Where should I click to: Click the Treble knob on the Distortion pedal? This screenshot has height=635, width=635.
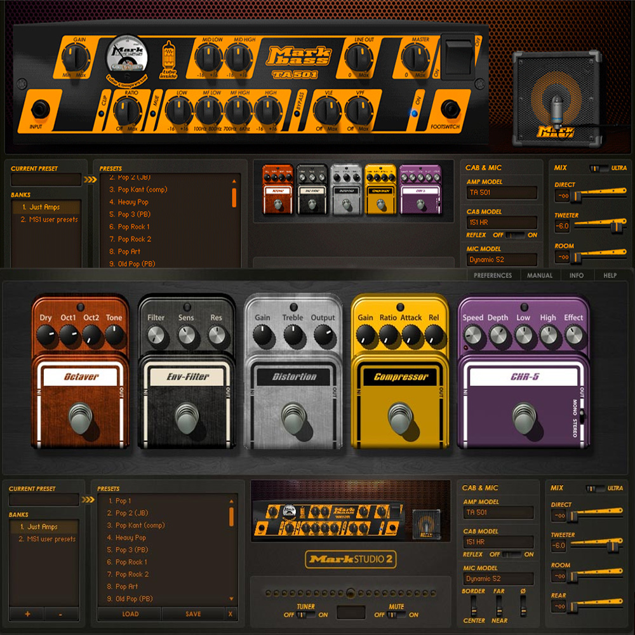[x=293, y=336]
